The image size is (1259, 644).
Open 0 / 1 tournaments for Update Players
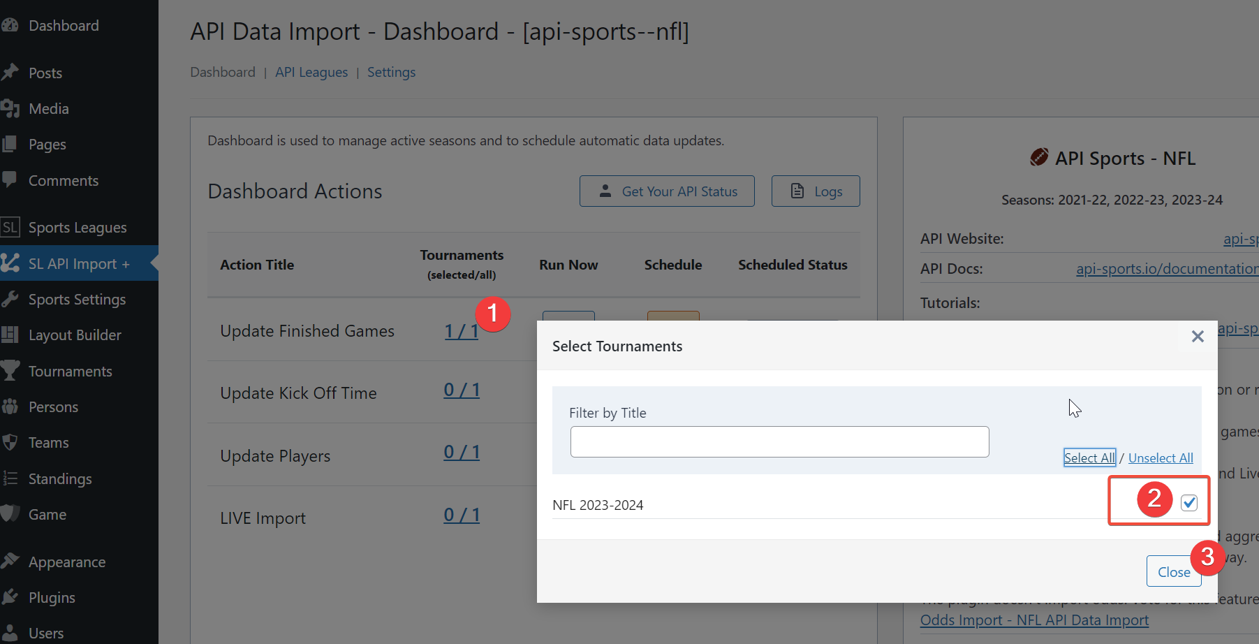pos(462,452)
